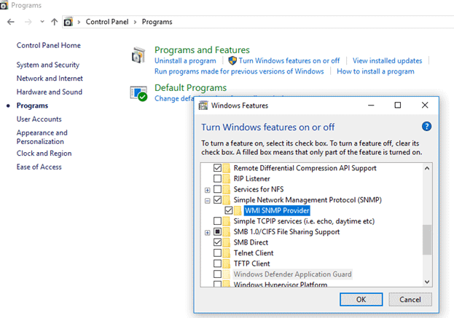Expand SMB 1.0/CIFS File Sharing Support node
Image resolution: width=454 pixels, height=318 pixels.
[207, 232]
